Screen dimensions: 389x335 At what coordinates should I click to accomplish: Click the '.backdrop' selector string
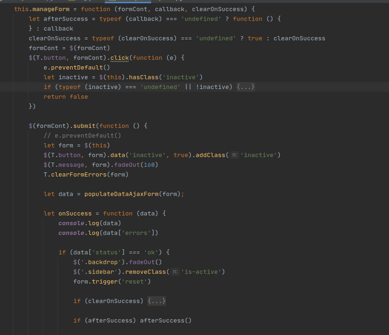tap(101, 262)
